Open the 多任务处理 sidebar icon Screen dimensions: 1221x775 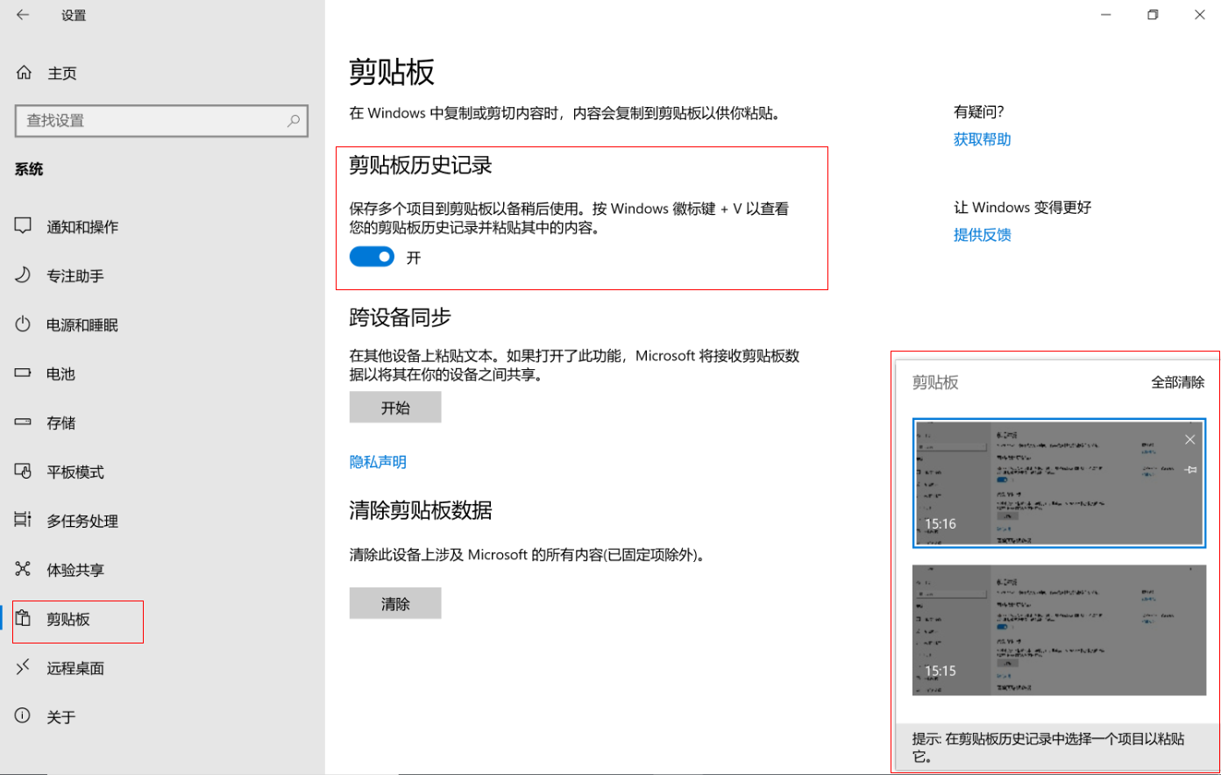(x=24, y=520)
